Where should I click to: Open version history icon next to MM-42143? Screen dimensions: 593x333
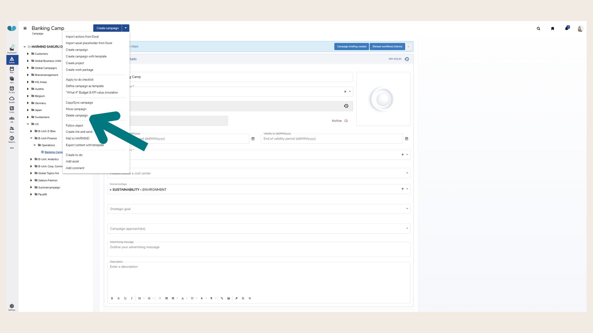pyautogui.click(x=407, y=59)
